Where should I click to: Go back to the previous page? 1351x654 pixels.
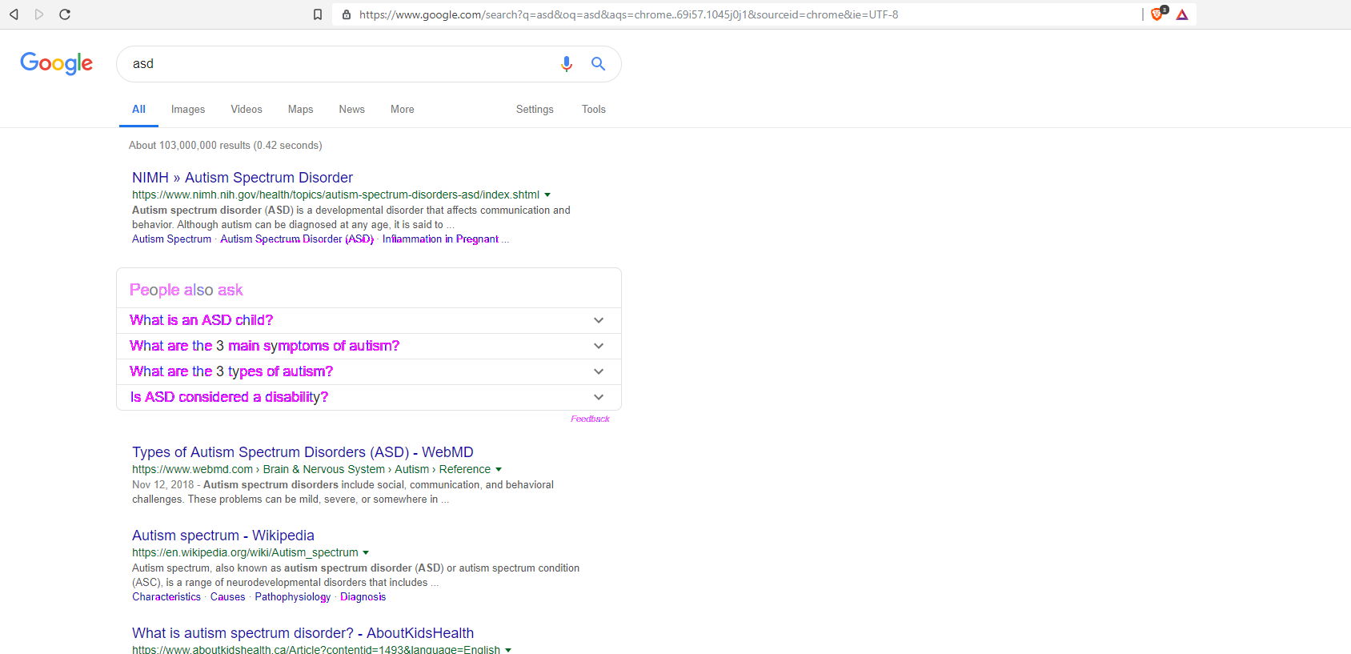[14, 14]
